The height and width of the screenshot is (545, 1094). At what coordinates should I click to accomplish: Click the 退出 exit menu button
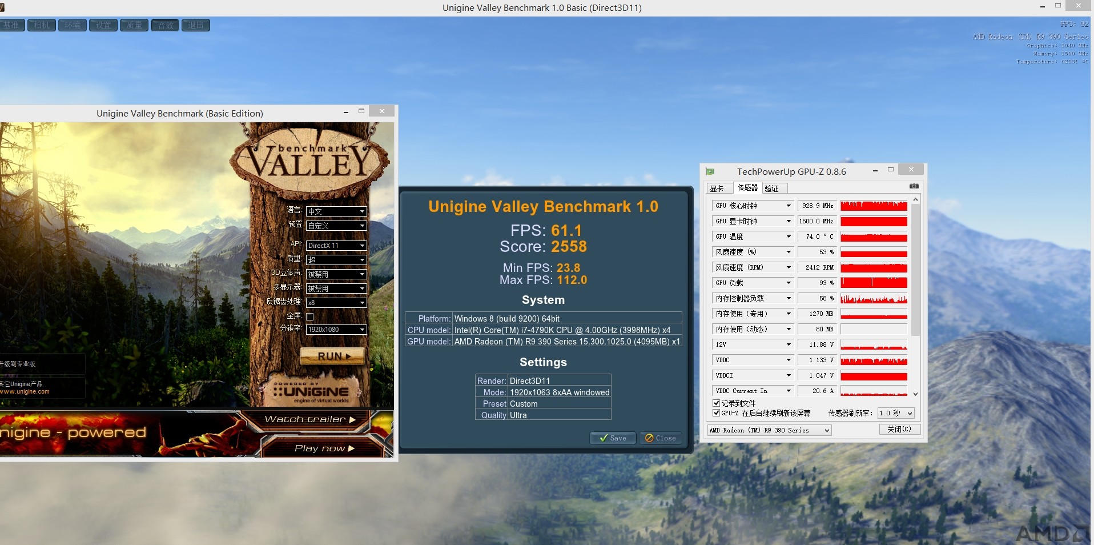pyautogui.click(x=196, y=25)
